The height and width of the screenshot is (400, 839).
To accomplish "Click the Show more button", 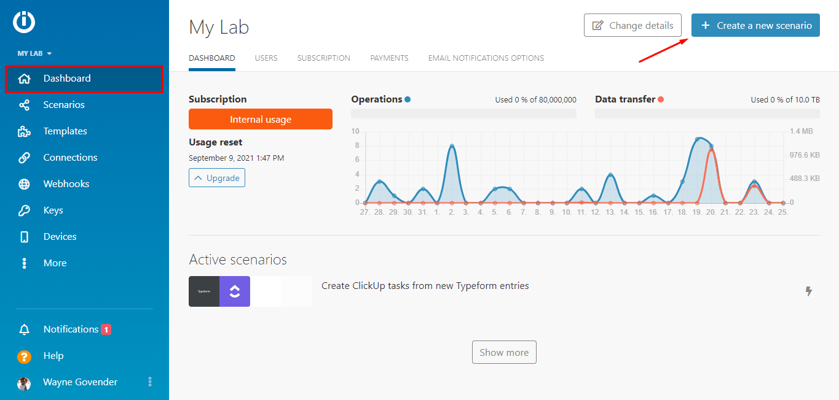I will point(504,353).
